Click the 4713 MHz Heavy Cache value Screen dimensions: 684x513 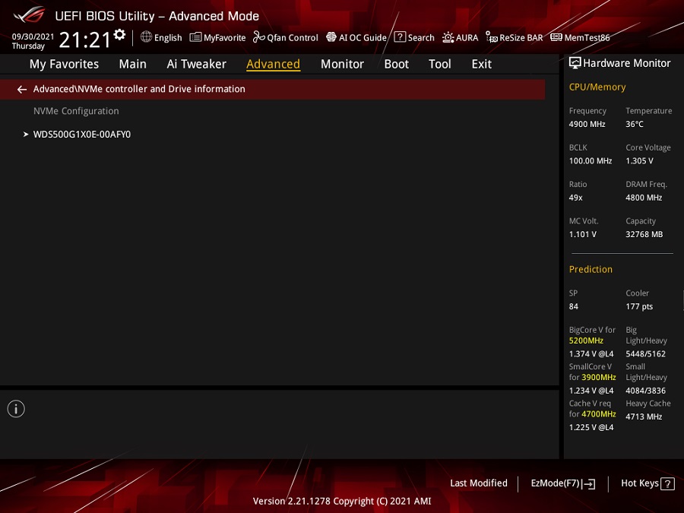pos(644,416)
